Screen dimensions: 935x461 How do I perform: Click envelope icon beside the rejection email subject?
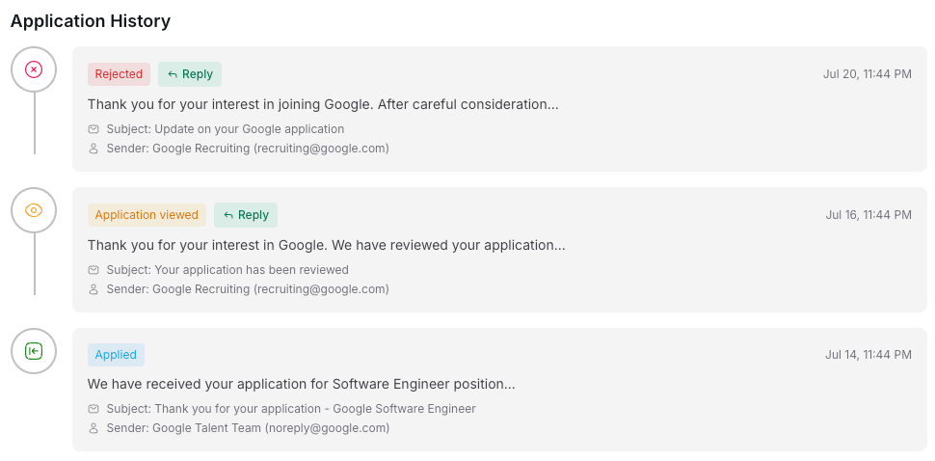pos(93,129)
